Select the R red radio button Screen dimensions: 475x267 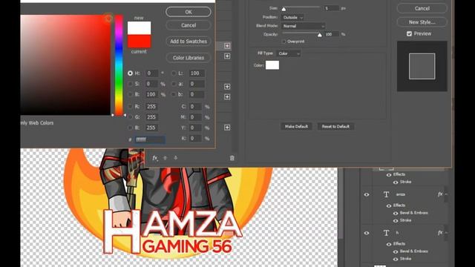pos(131,107)
